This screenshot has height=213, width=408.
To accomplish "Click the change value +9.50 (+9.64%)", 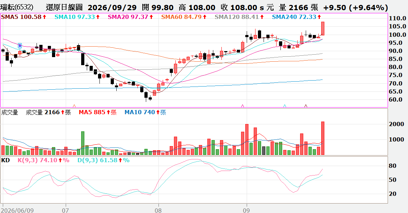I will [x=355, y=7].
